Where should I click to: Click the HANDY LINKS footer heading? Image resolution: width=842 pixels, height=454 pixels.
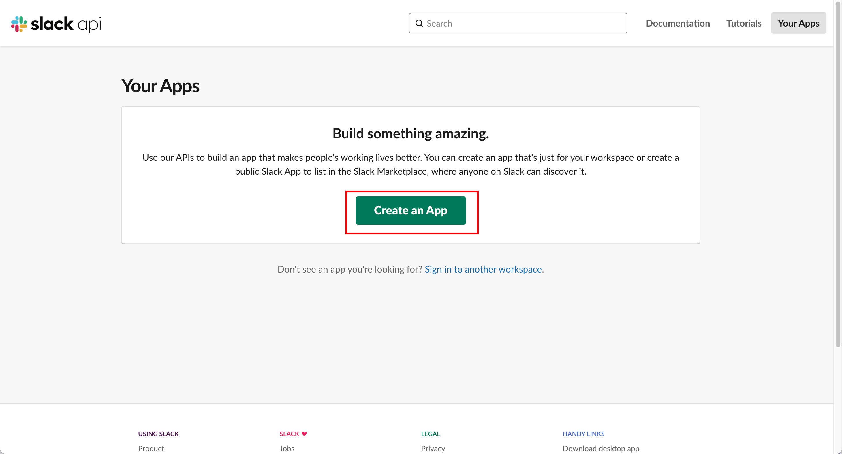pos(583,434)
